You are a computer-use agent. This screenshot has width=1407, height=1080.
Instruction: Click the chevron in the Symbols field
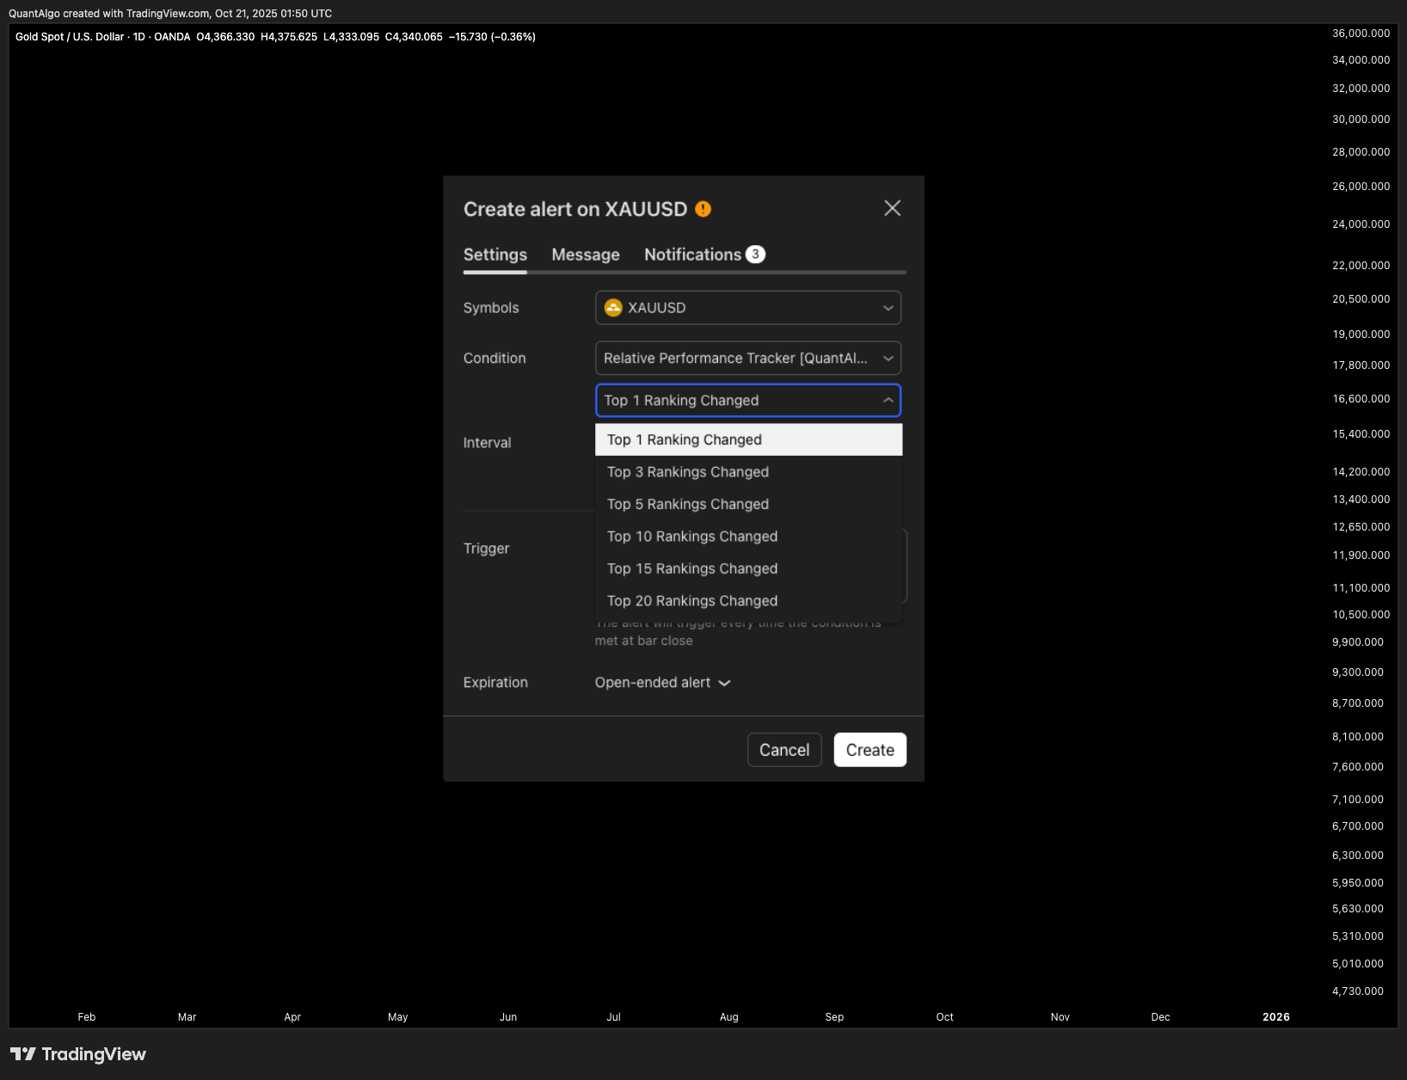coord(888,308)
